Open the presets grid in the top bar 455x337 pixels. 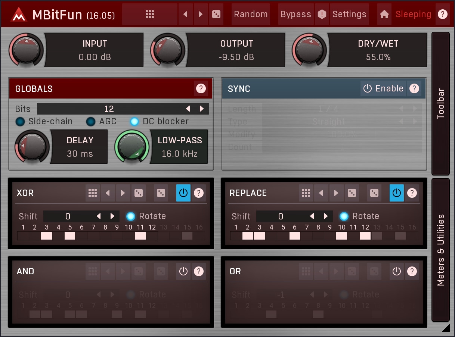click(x=149, y=15)
